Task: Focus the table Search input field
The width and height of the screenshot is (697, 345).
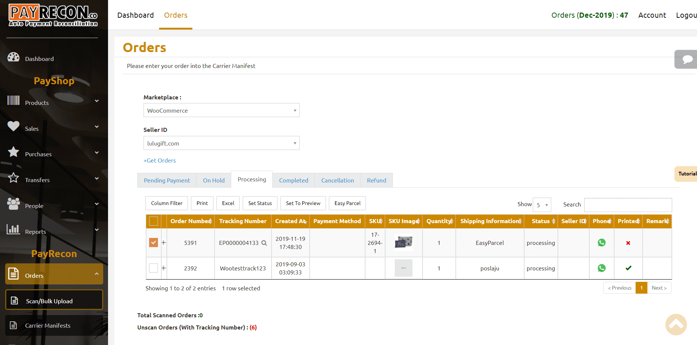Action: tap(628, 205)
